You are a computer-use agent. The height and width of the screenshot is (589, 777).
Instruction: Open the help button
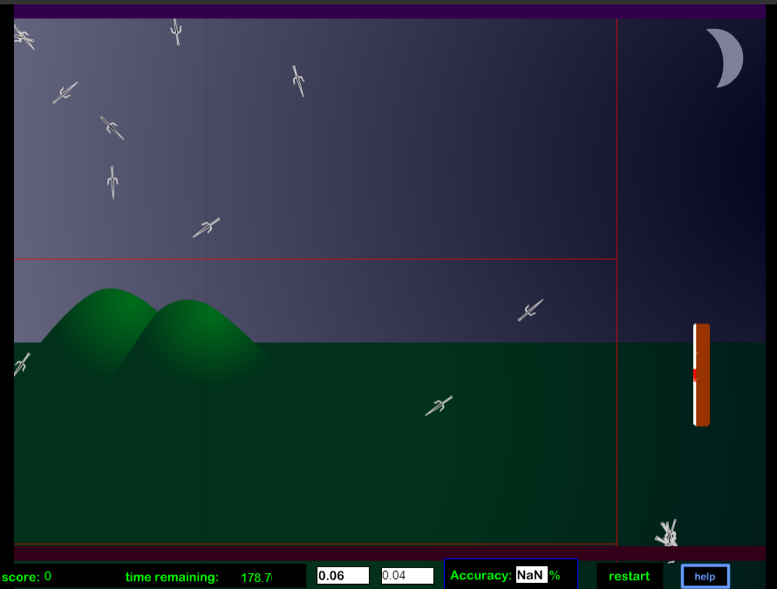click(705, 577)
